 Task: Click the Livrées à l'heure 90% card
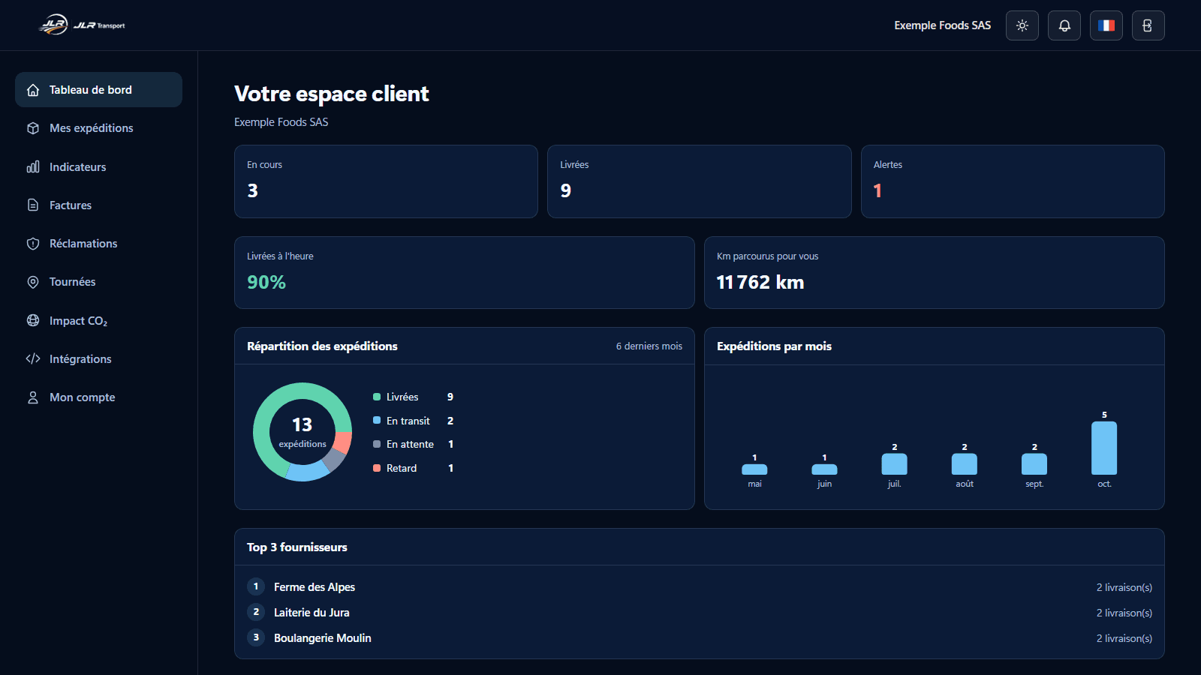coord(465,272)
